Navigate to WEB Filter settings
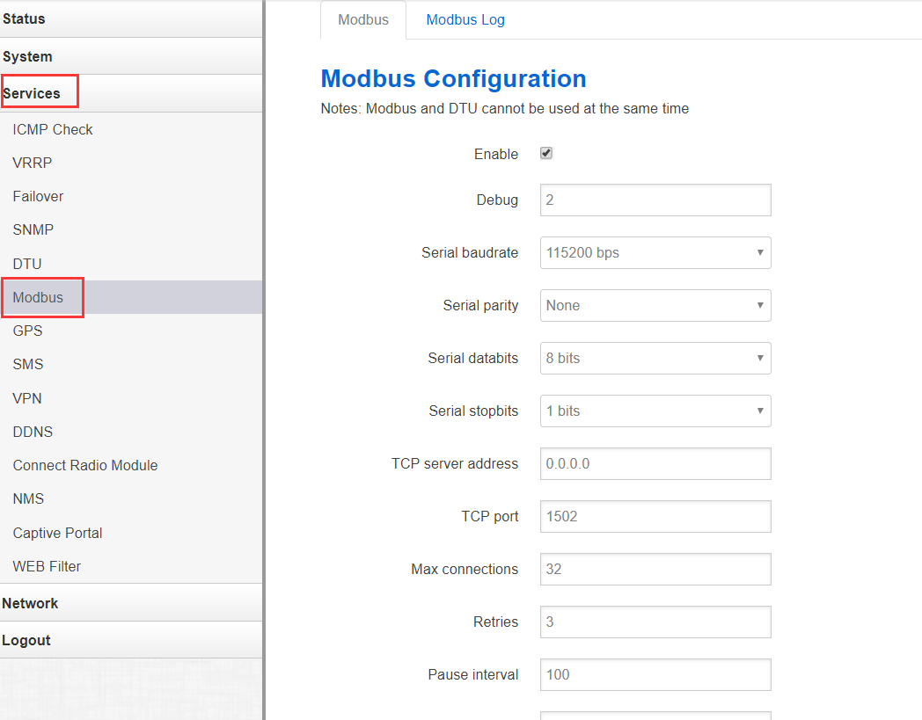This screenshot has width=922, height=720. (47, 566)
